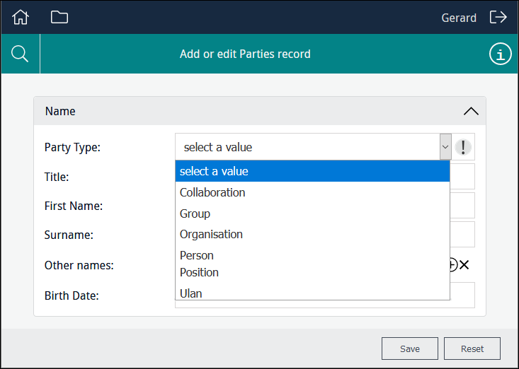Viewport: 519px width, 369px height.
Task: Click the exclamation warning icon beside Party Type
Action: click(x=463, y=147)
